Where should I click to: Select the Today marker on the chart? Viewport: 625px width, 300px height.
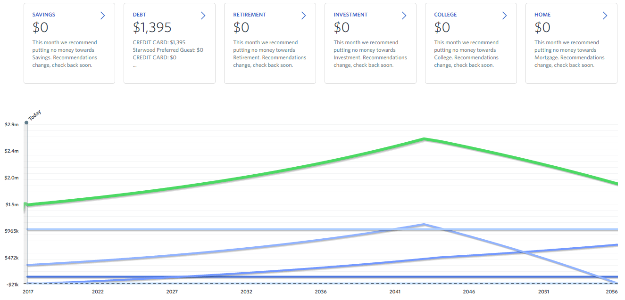click(26, 122)
